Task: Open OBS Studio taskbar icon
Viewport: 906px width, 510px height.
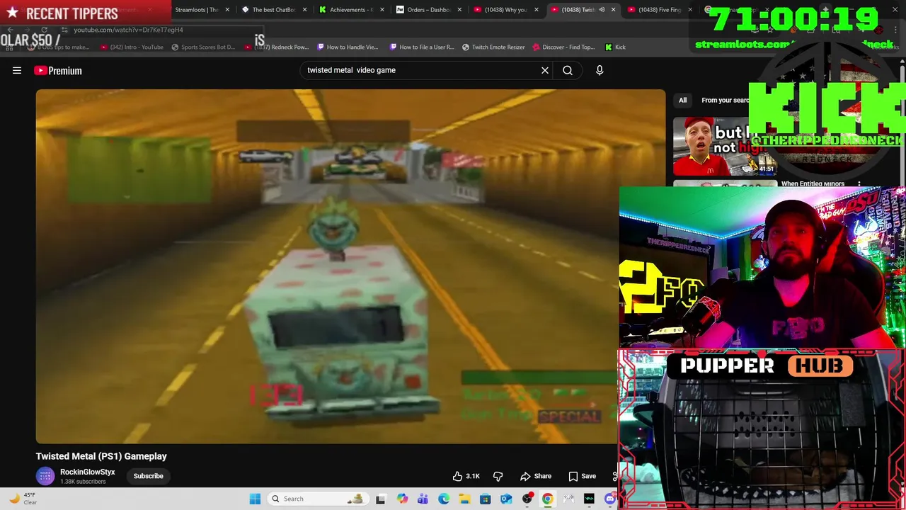Action: coord(527,499)
